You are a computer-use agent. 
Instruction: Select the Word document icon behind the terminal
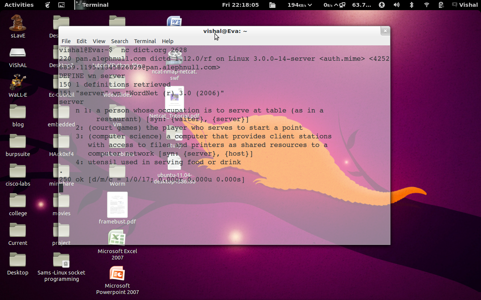174,21
